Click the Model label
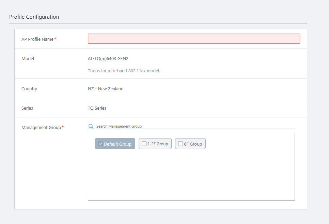 (28, 59)
